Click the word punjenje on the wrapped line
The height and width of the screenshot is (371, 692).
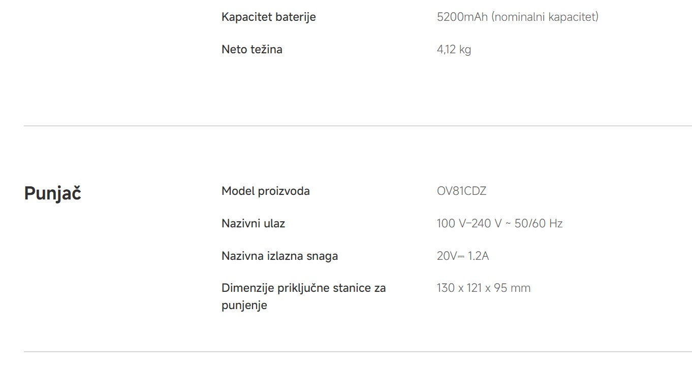point(244,306)
